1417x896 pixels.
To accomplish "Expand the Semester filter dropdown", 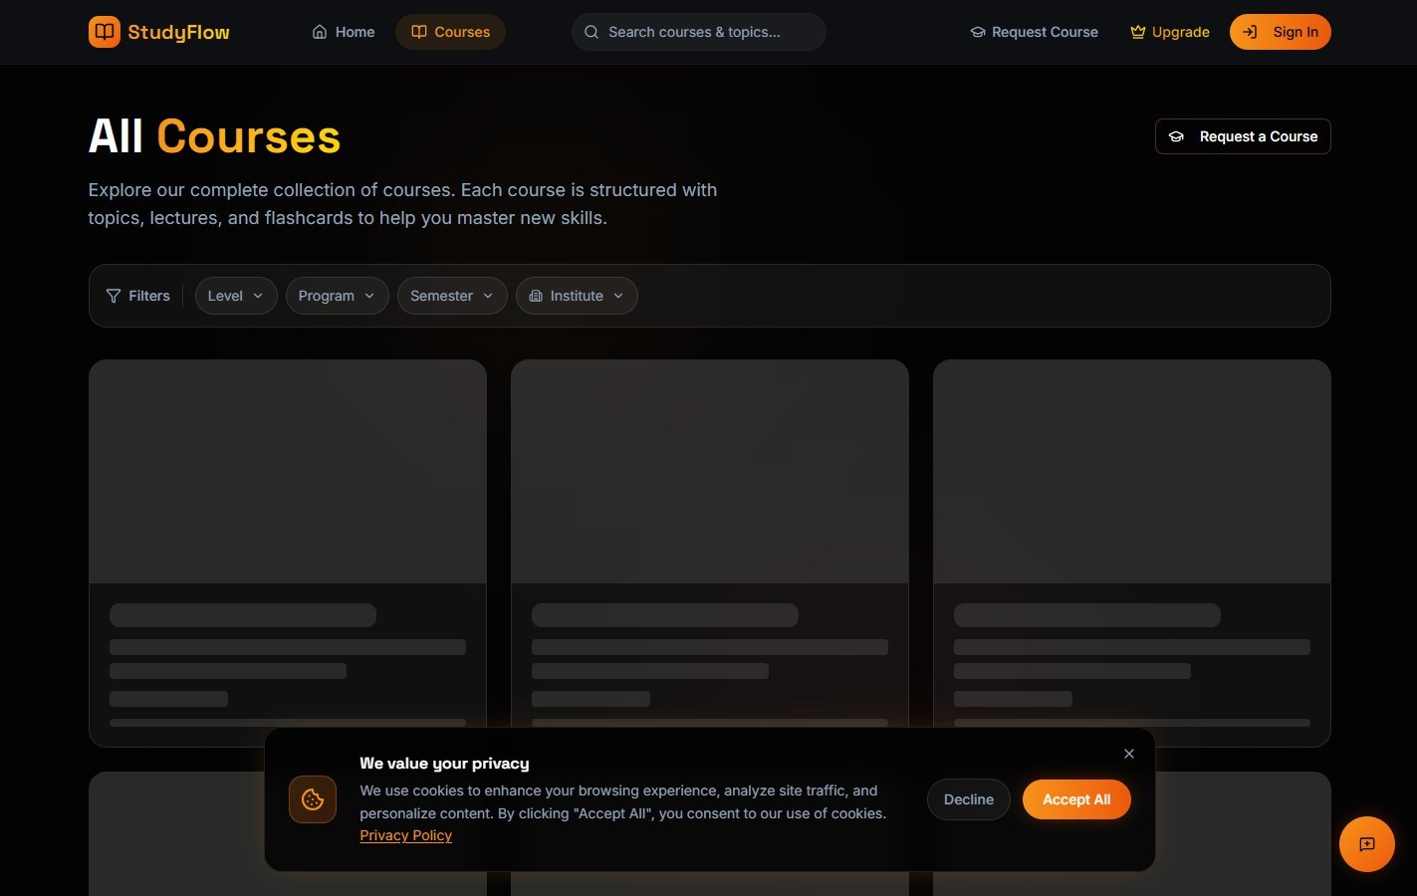I will (x=452, y=296).
